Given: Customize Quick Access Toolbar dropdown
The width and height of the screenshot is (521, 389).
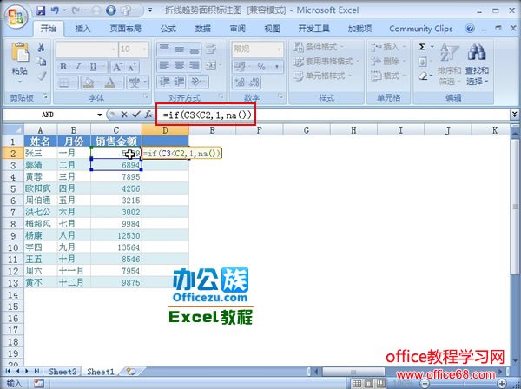Looking at the screenshot, I should tap(150, 10).
